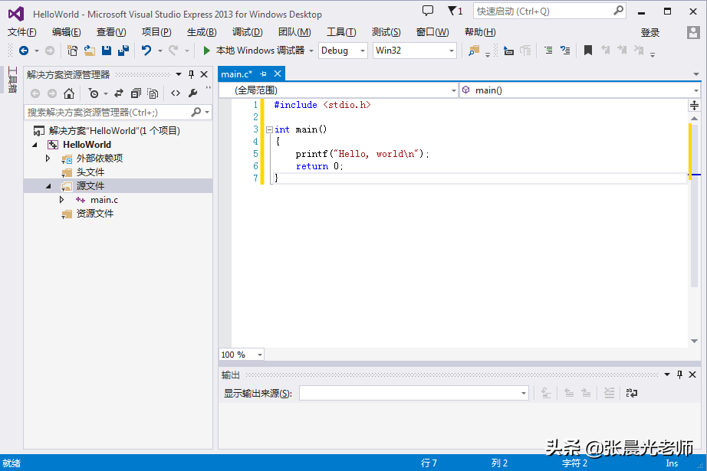
Task: Collapse the main function code block
Action: coord(269,129)
